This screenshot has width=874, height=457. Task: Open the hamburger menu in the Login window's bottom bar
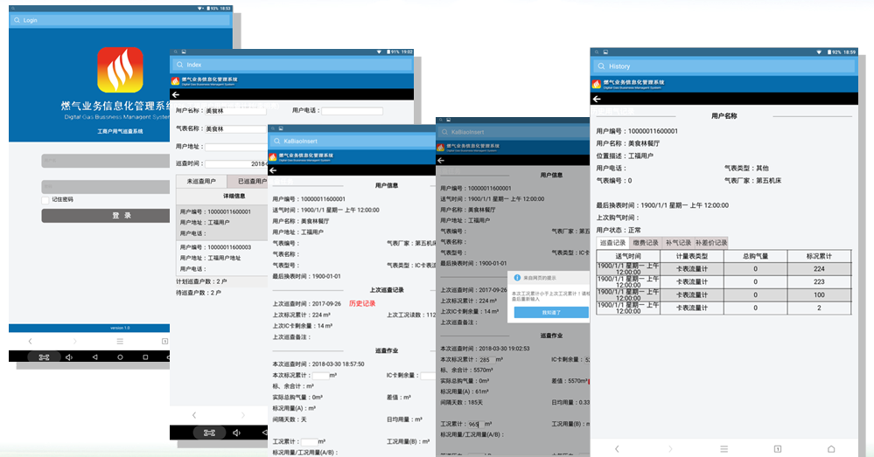120,341
